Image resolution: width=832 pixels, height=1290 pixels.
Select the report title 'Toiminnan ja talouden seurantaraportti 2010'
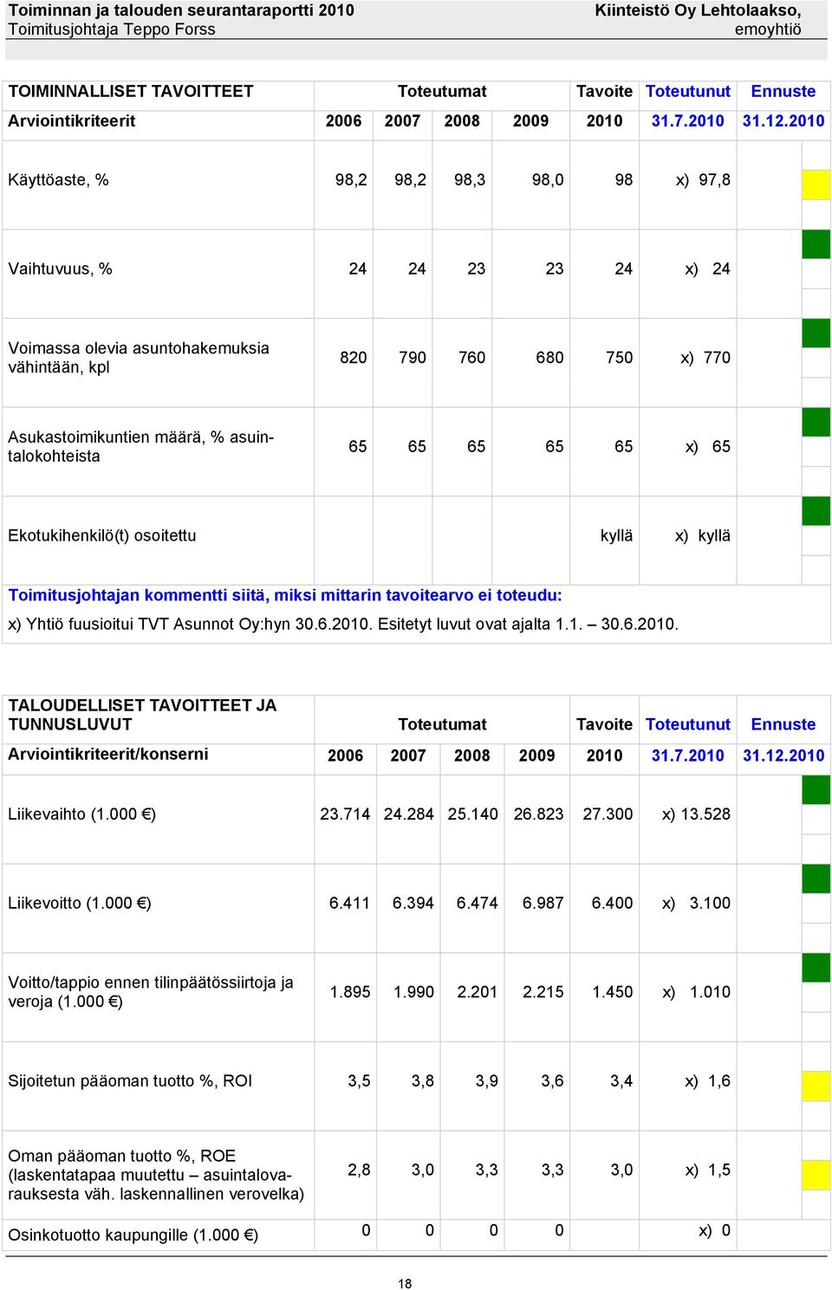pyautogui.click(x=181, y=10)
